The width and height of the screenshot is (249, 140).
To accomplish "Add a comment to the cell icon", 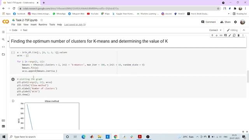I will (x=225, y=35).
